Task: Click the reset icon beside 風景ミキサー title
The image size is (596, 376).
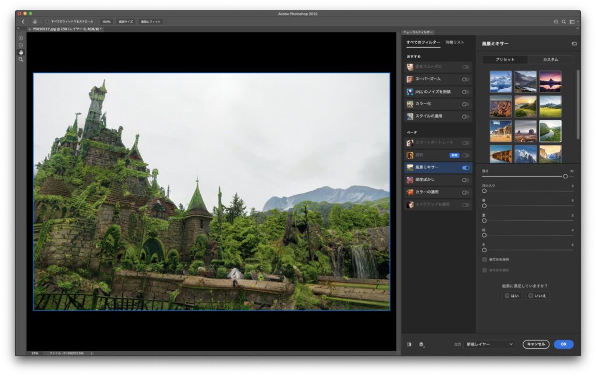Action: point(574,44)
